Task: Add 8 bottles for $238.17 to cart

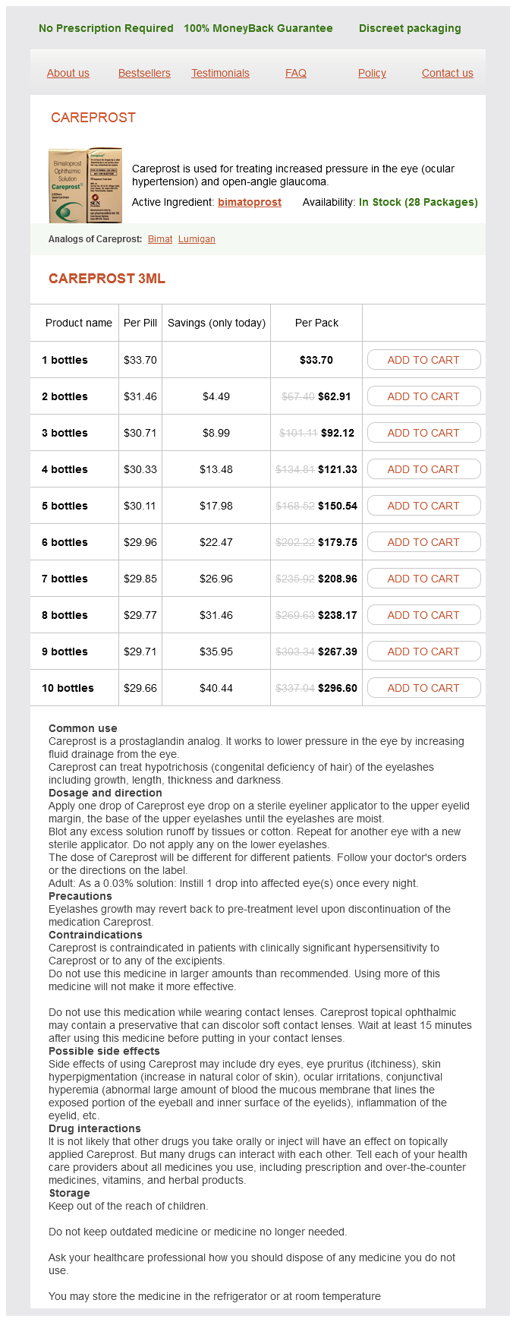Action: point(423,615)
